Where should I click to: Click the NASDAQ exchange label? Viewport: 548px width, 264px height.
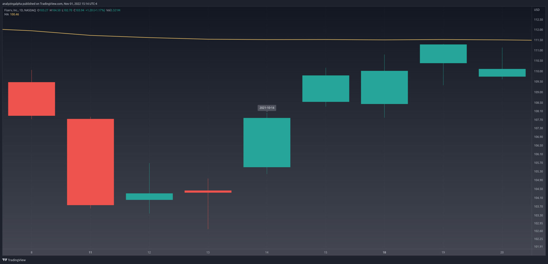point(29,10)
